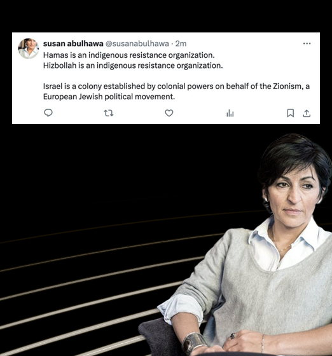Click the text "European Jewish political movement."
The width and height of the screenshot is (332, 356).
(109, 97)
